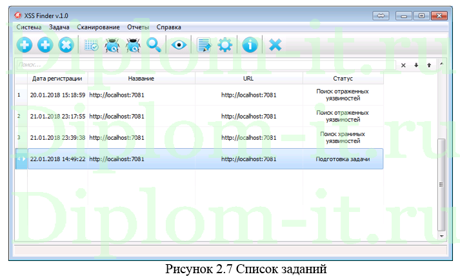This screenshot has height=279, width=460.
Task: Select the row dated 21.01.2018 23:17:55
Action: pyautogui.click(x=199, y=117)
